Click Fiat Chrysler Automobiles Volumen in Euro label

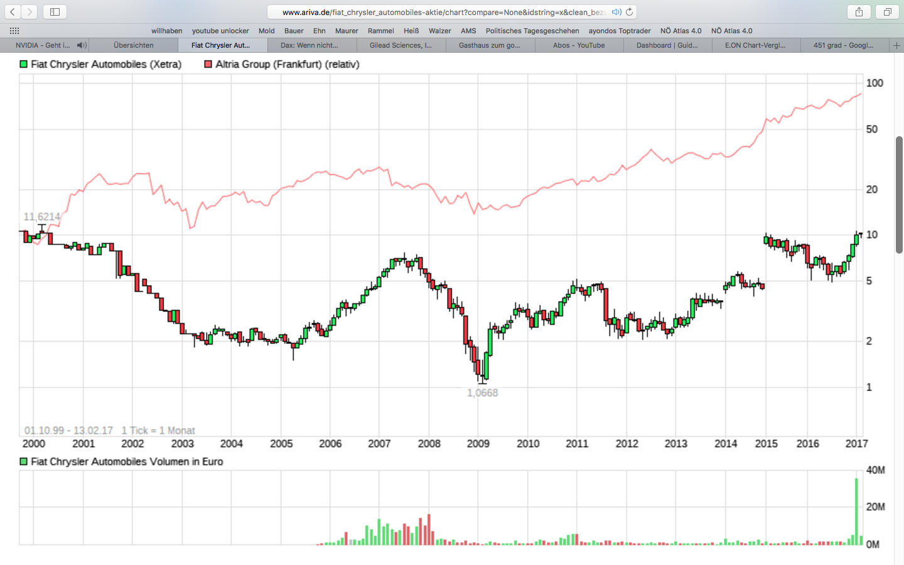[x=127, y=461]
